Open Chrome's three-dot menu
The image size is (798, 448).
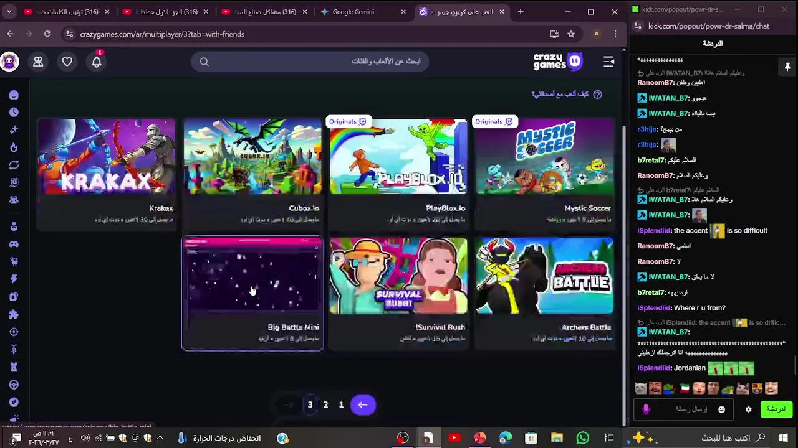[x=615, y=34]
